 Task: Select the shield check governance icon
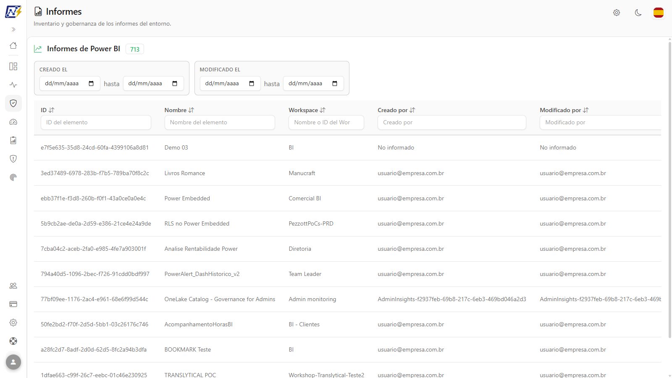(13, 103)
